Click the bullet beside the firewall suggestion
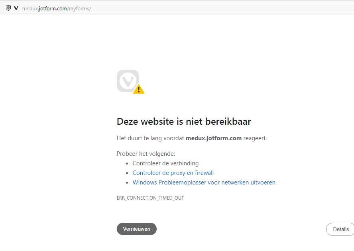The width and height of the screenshot is (354, 251). [126, 173]
